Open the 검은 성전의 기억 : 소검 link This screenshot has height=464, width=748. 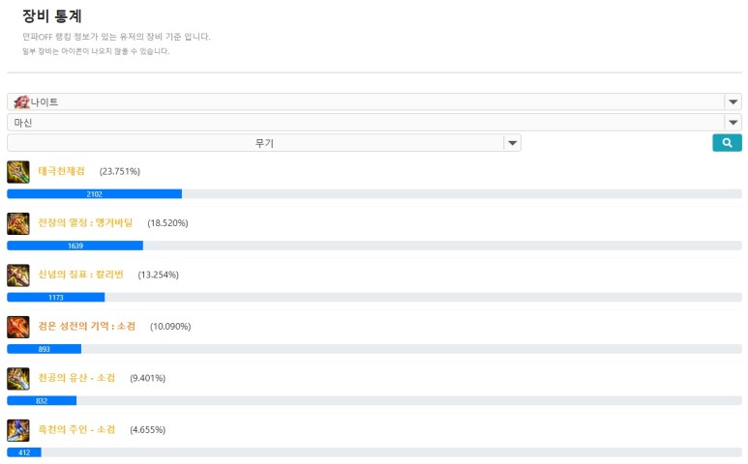tap(86, 327)
